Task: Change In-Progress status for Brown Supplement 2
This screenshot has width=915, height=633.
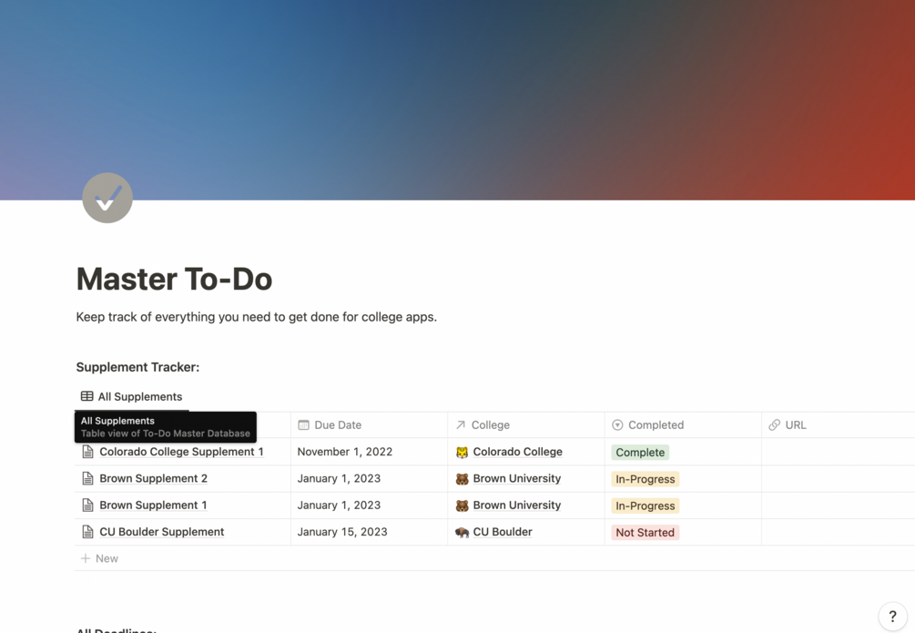Action: pos(645,479)
